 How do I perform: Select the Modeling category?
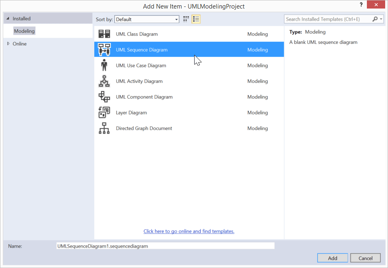click(24, 31)
